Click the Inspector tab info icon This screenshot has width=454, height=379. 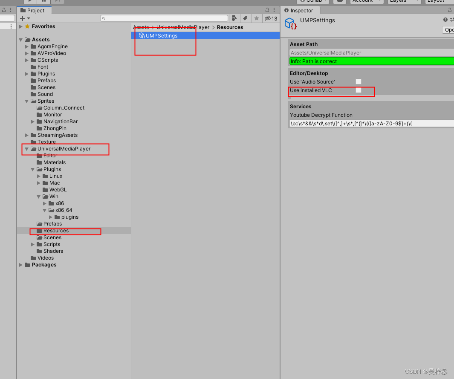(x=286, y=10)
